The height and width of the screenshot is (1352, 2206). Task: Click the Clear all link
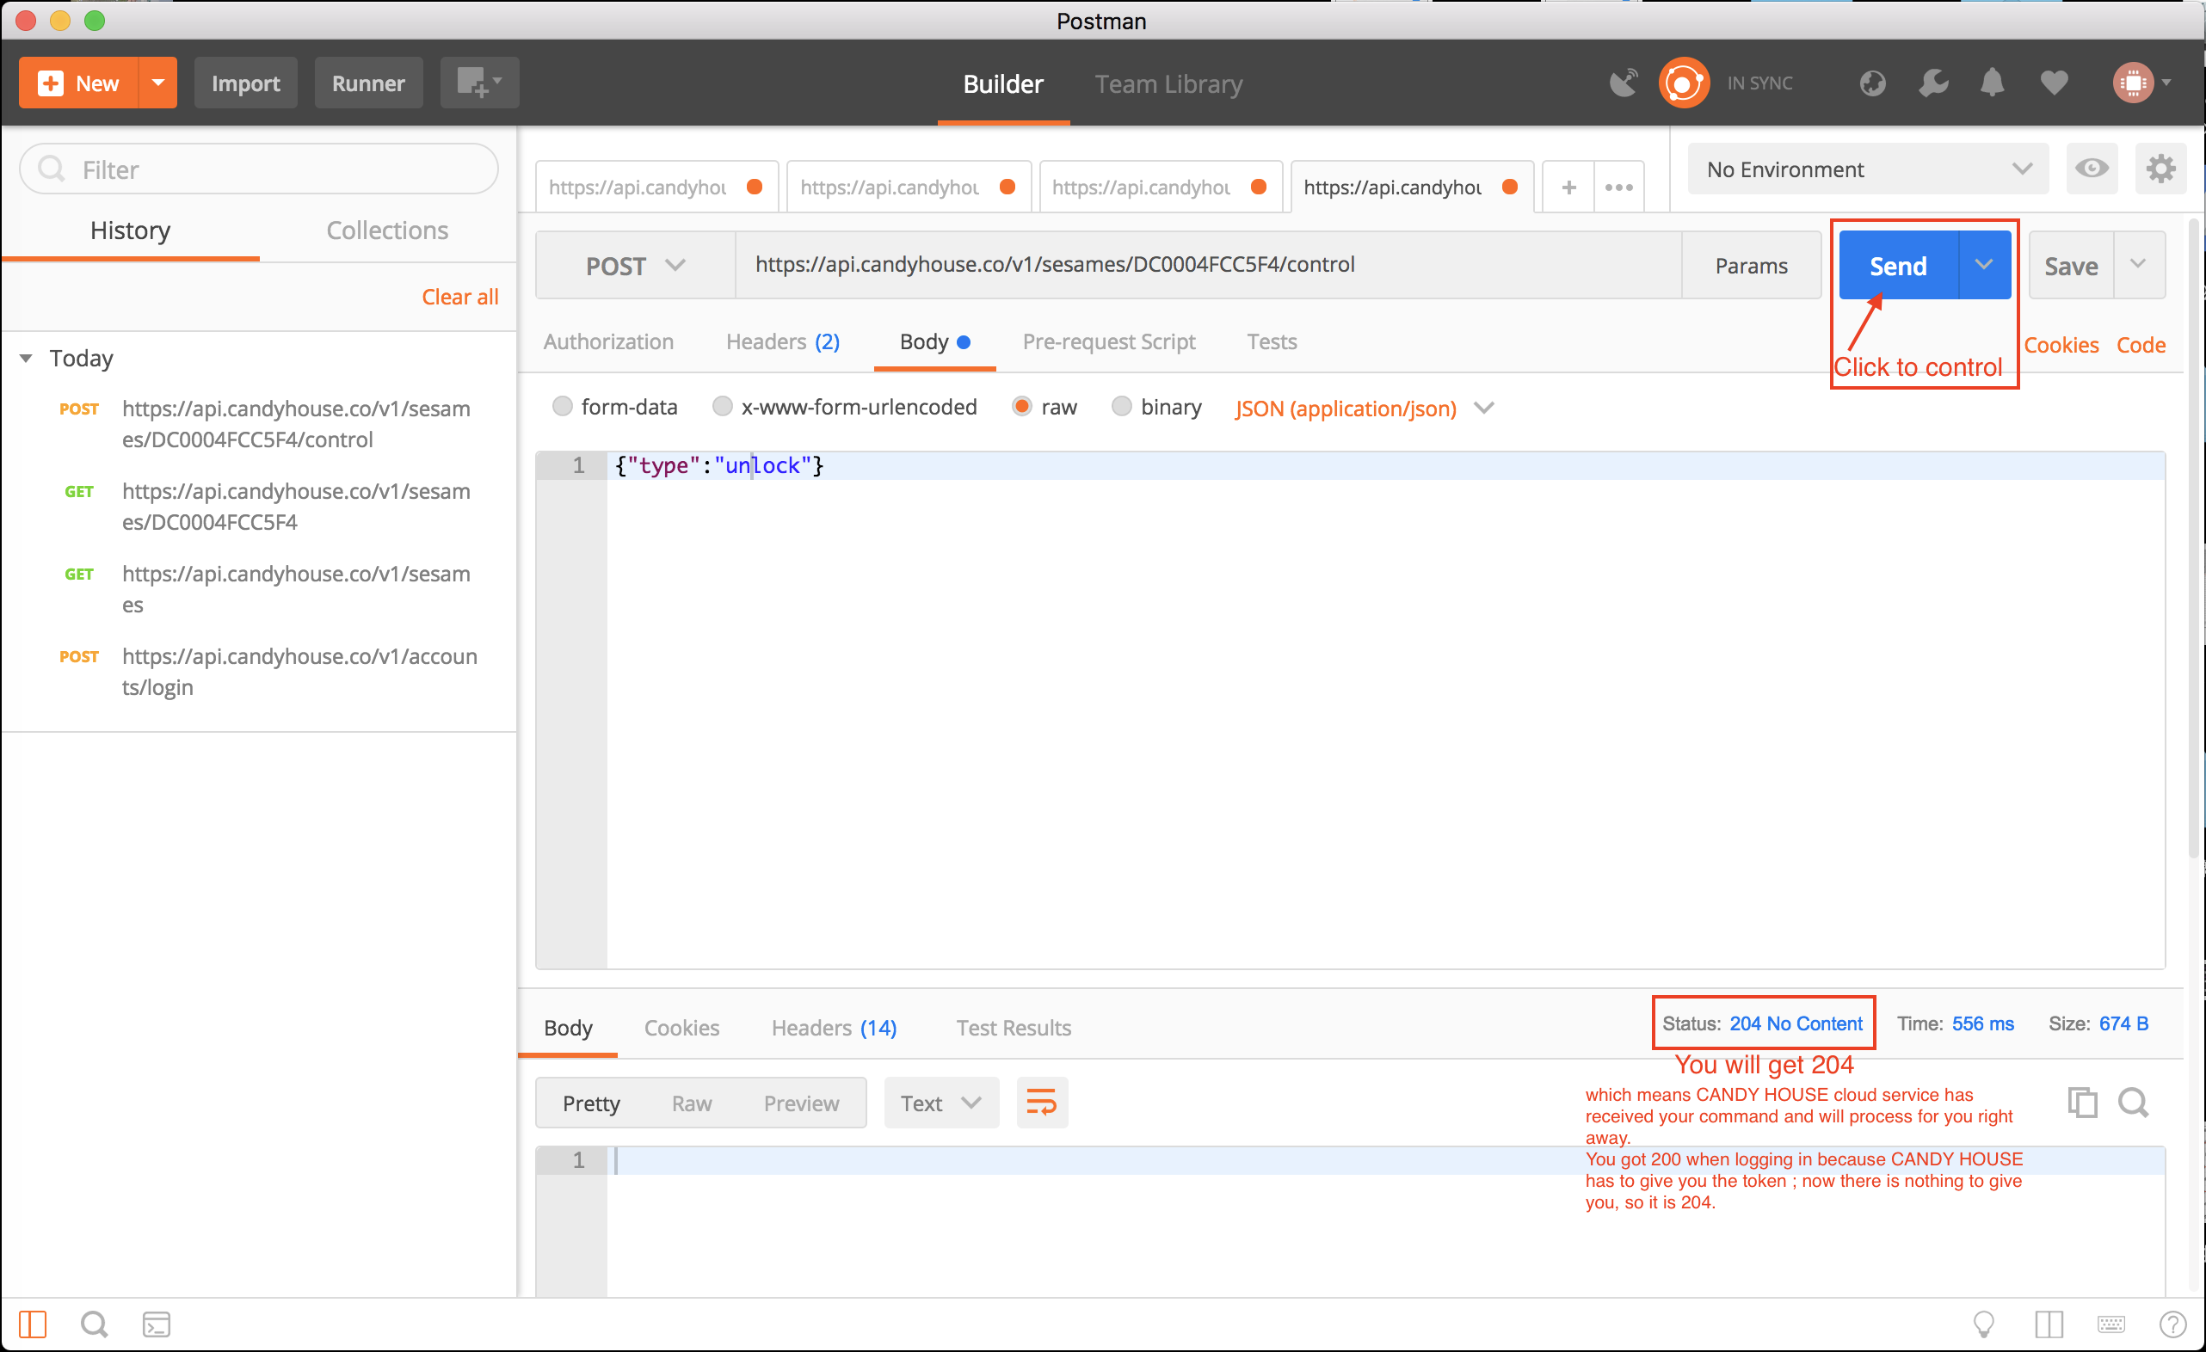460,296
